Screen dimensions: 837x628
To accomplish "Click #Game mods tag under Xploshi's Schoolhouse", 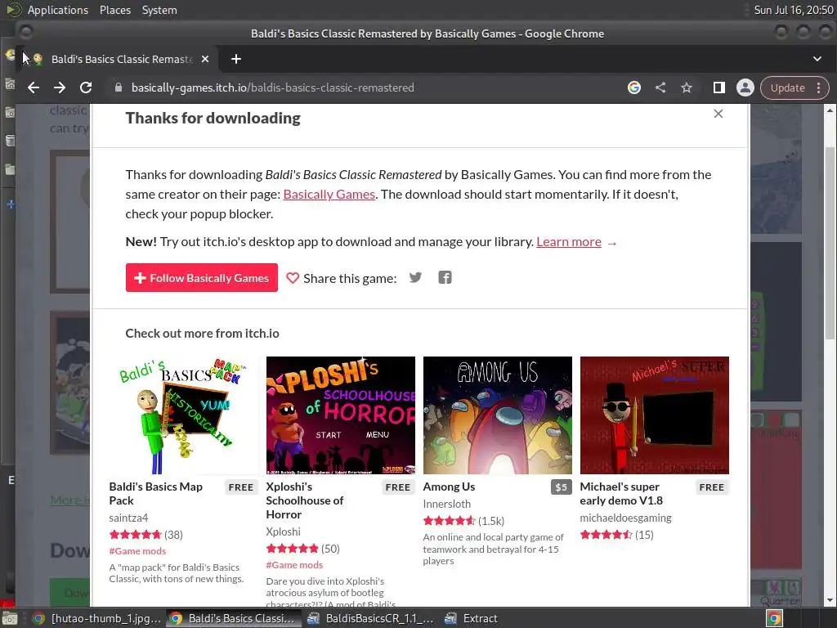I will [x=294, y=565].
